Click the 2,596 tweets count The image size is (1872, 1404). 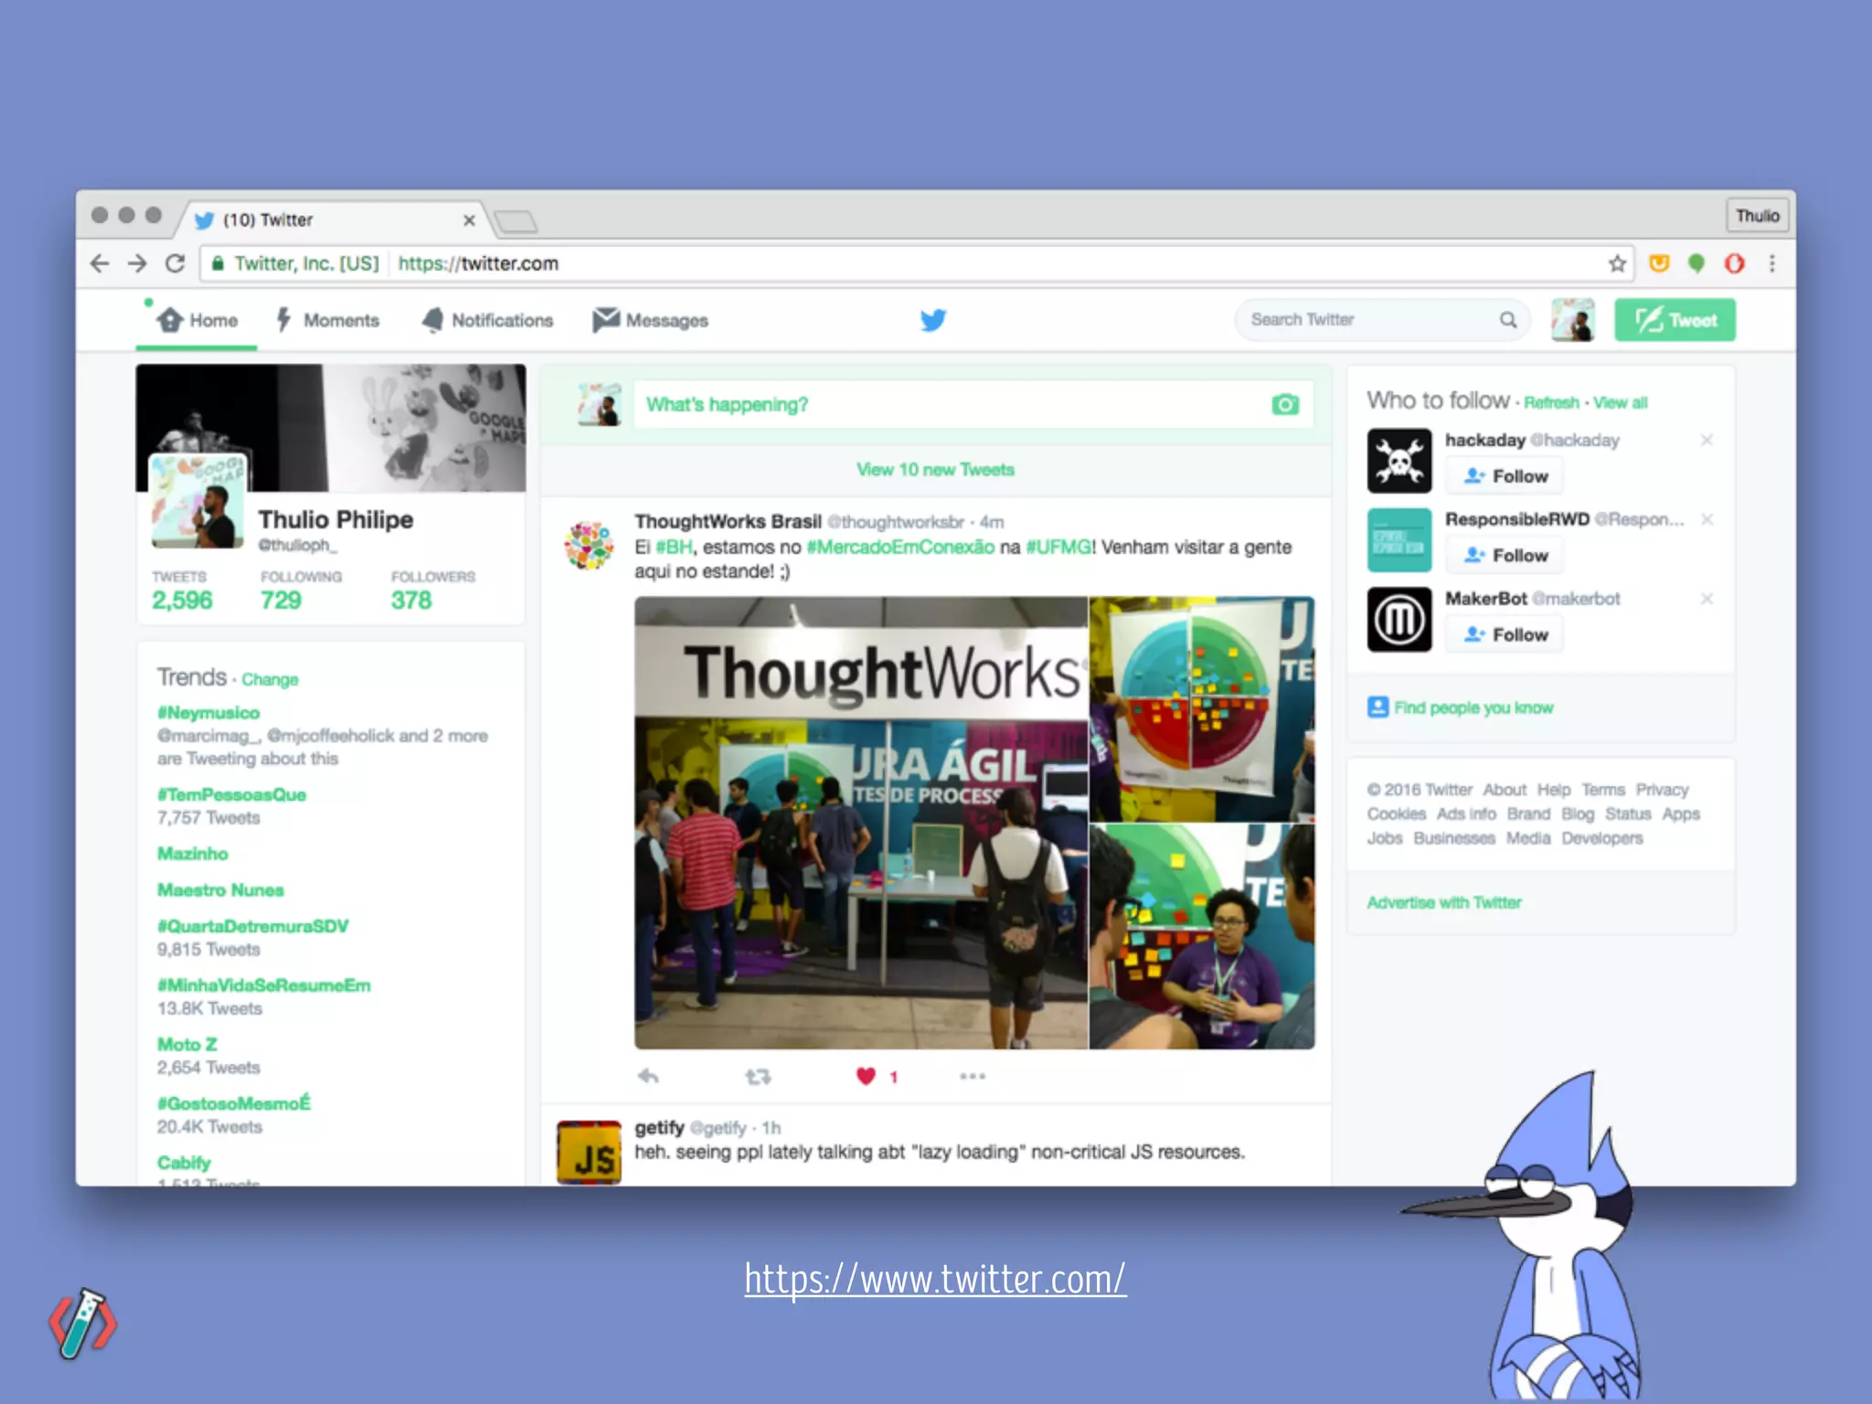click(182, 601)
